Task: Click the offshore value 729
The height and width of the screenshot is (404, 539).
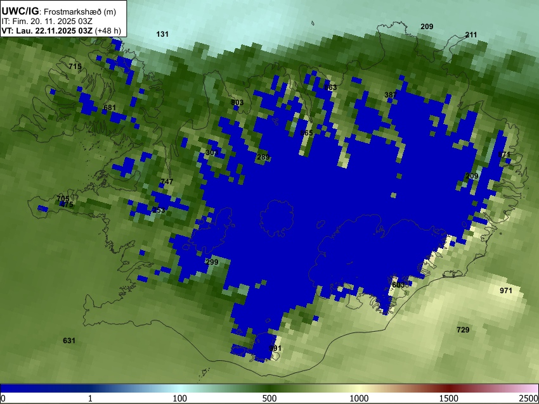Action: click(x=463, y=330)
